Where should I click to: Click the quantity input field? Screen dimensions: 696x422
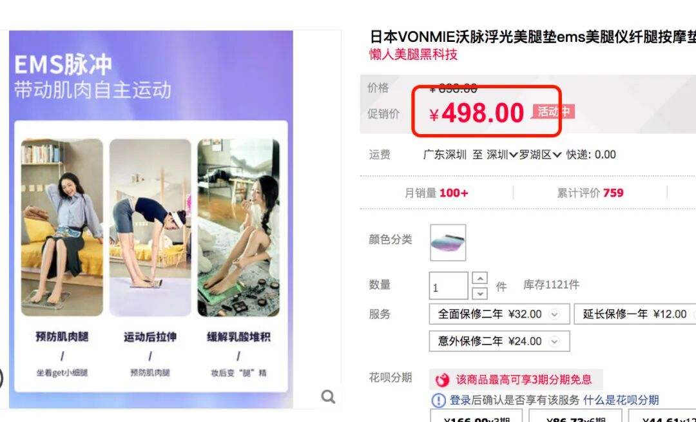click(x=449, y=286)
